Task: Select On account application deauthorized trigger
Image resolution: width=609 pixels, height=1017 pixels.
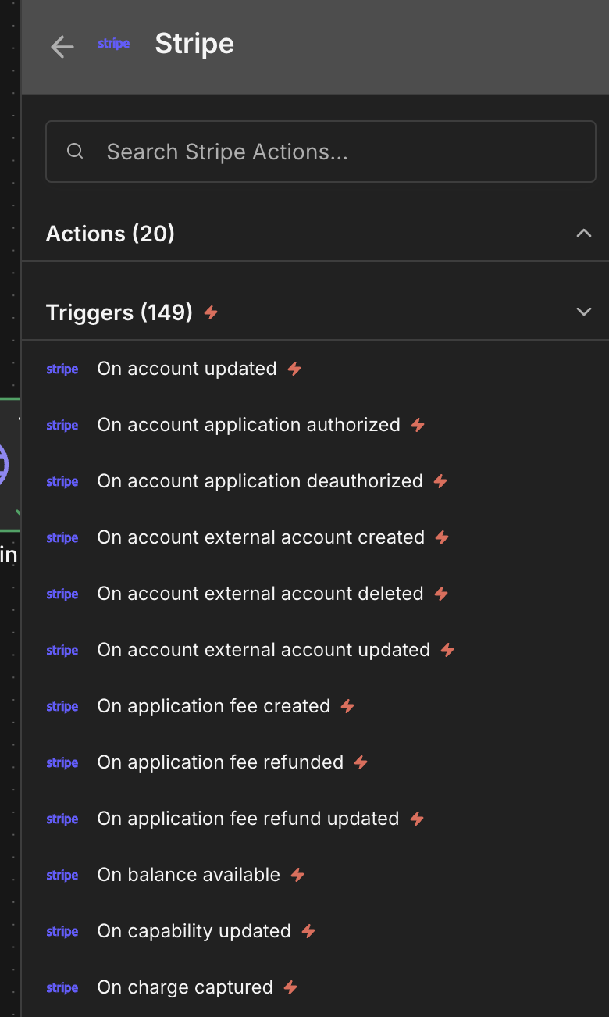Action: pyautogui.click(x=315, y=481)
